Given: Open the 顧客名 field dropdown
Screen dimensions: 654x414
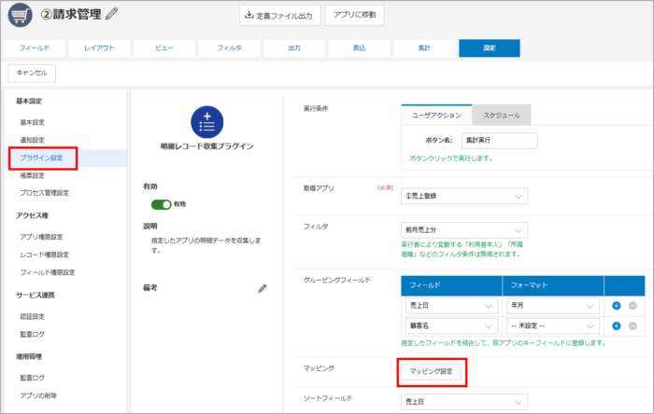Looking at the screenshot, I should [x=451, y=325].
